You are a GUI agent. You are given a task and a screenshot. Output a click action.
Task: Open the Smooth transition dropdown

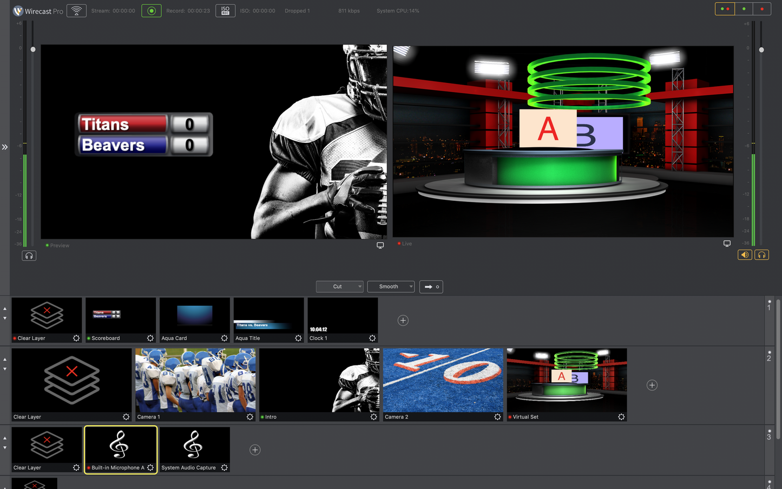click(391, 286)
